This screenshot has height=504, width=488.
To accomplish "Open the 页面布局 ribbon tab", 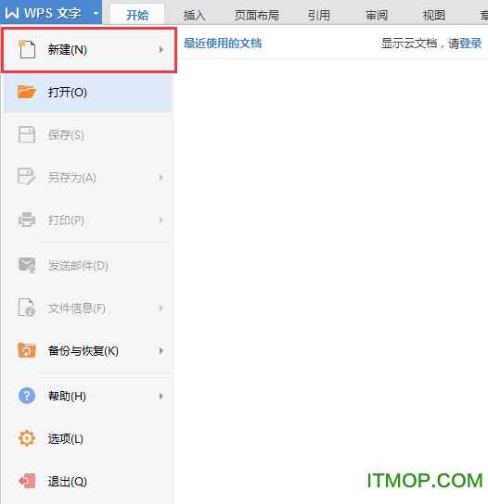I will (x=257, y=15).
